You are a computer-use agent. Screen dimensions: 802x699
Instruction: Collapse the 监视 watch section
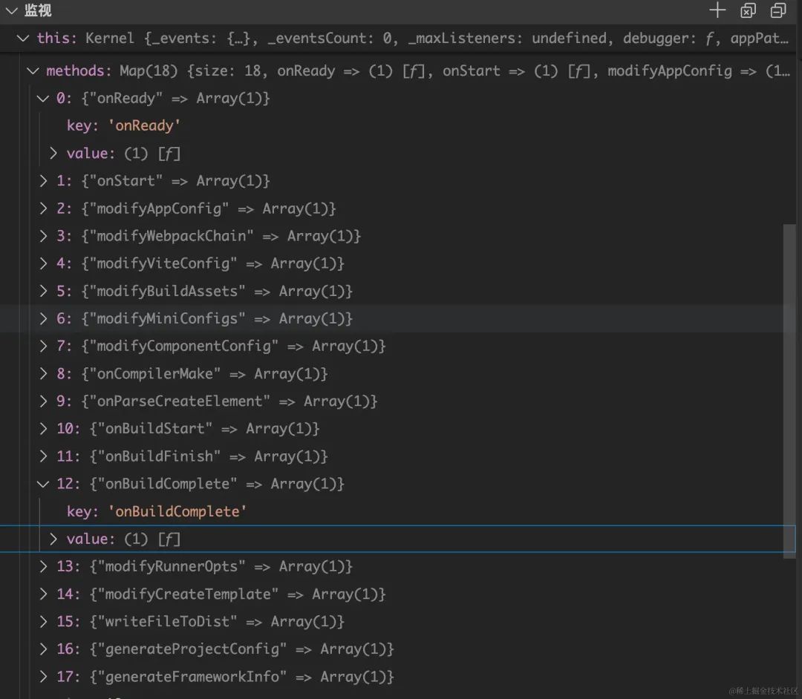11,10
